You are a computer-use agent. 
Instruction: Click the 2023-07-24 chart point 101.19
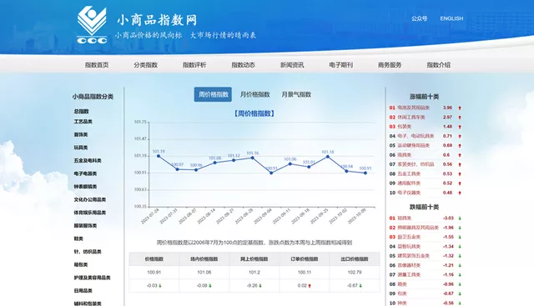[159, 156]
